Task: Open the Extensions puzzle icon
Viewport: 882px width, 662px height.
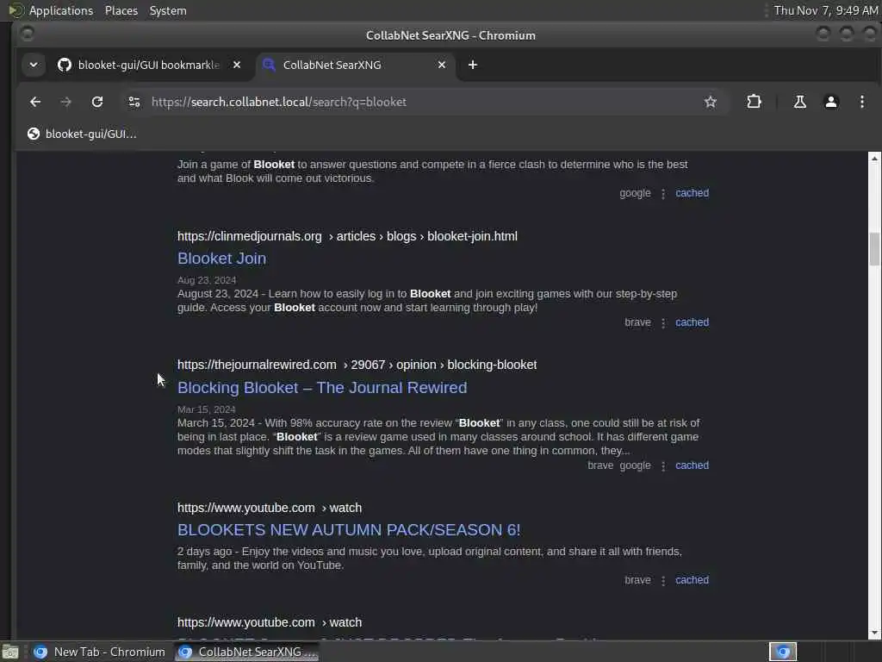Action: coord(754,102)
